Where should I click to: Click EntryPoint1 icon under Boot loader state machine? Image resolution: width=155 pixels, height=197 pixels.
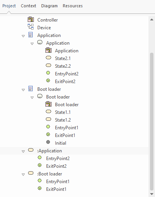[48, 127]
